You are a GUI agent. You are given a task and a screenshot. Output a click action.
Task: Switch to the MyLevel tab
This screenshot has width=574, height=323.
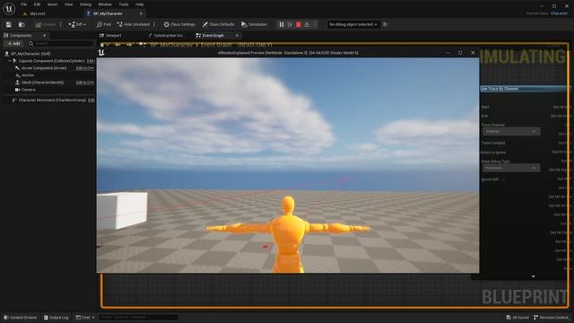[x=38, y=13]
